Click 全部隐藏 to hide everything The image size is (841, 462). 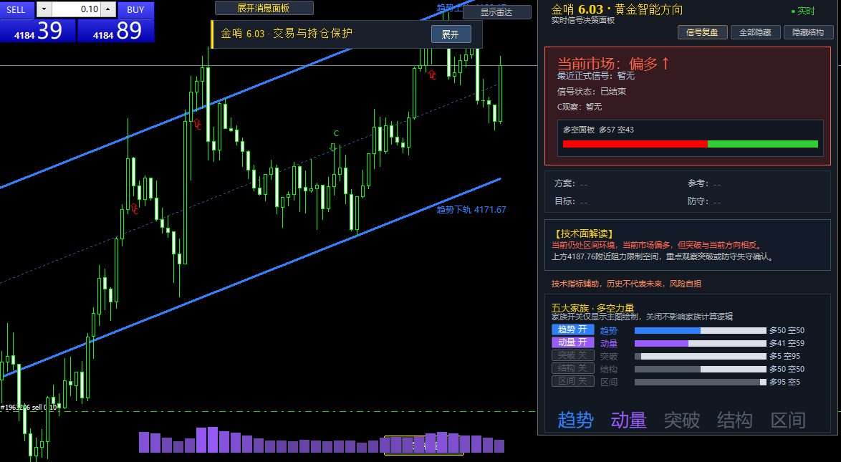[x=755, y=32]
